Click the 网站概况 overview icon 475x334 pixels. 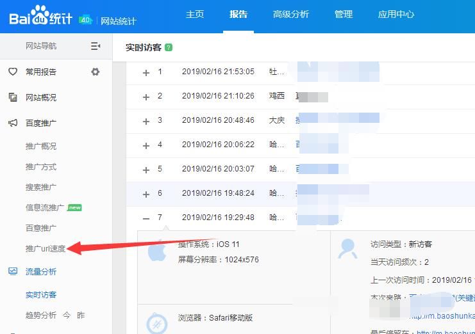(x=13, y=97)
